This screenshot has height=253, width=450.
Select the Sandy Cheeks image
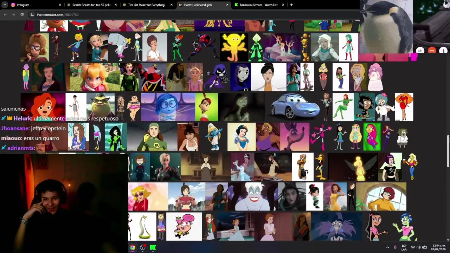tap(384, 107)
